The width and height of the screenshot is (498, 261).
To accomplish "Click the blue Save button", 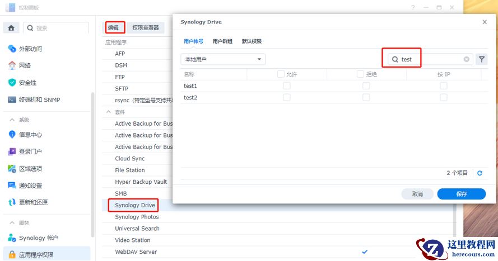I will [x=461, y=194].
